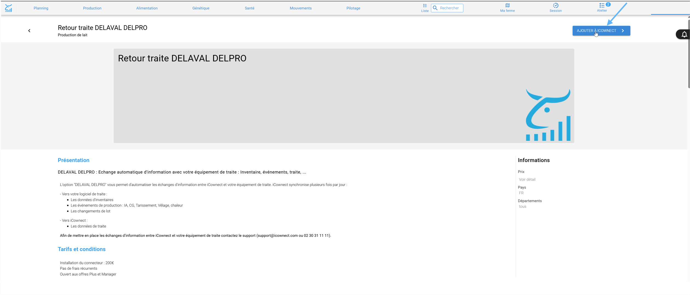
Task: Click the banner title 'Retour traite DELAVAL DELPRO'
Action: click(182, 58)
